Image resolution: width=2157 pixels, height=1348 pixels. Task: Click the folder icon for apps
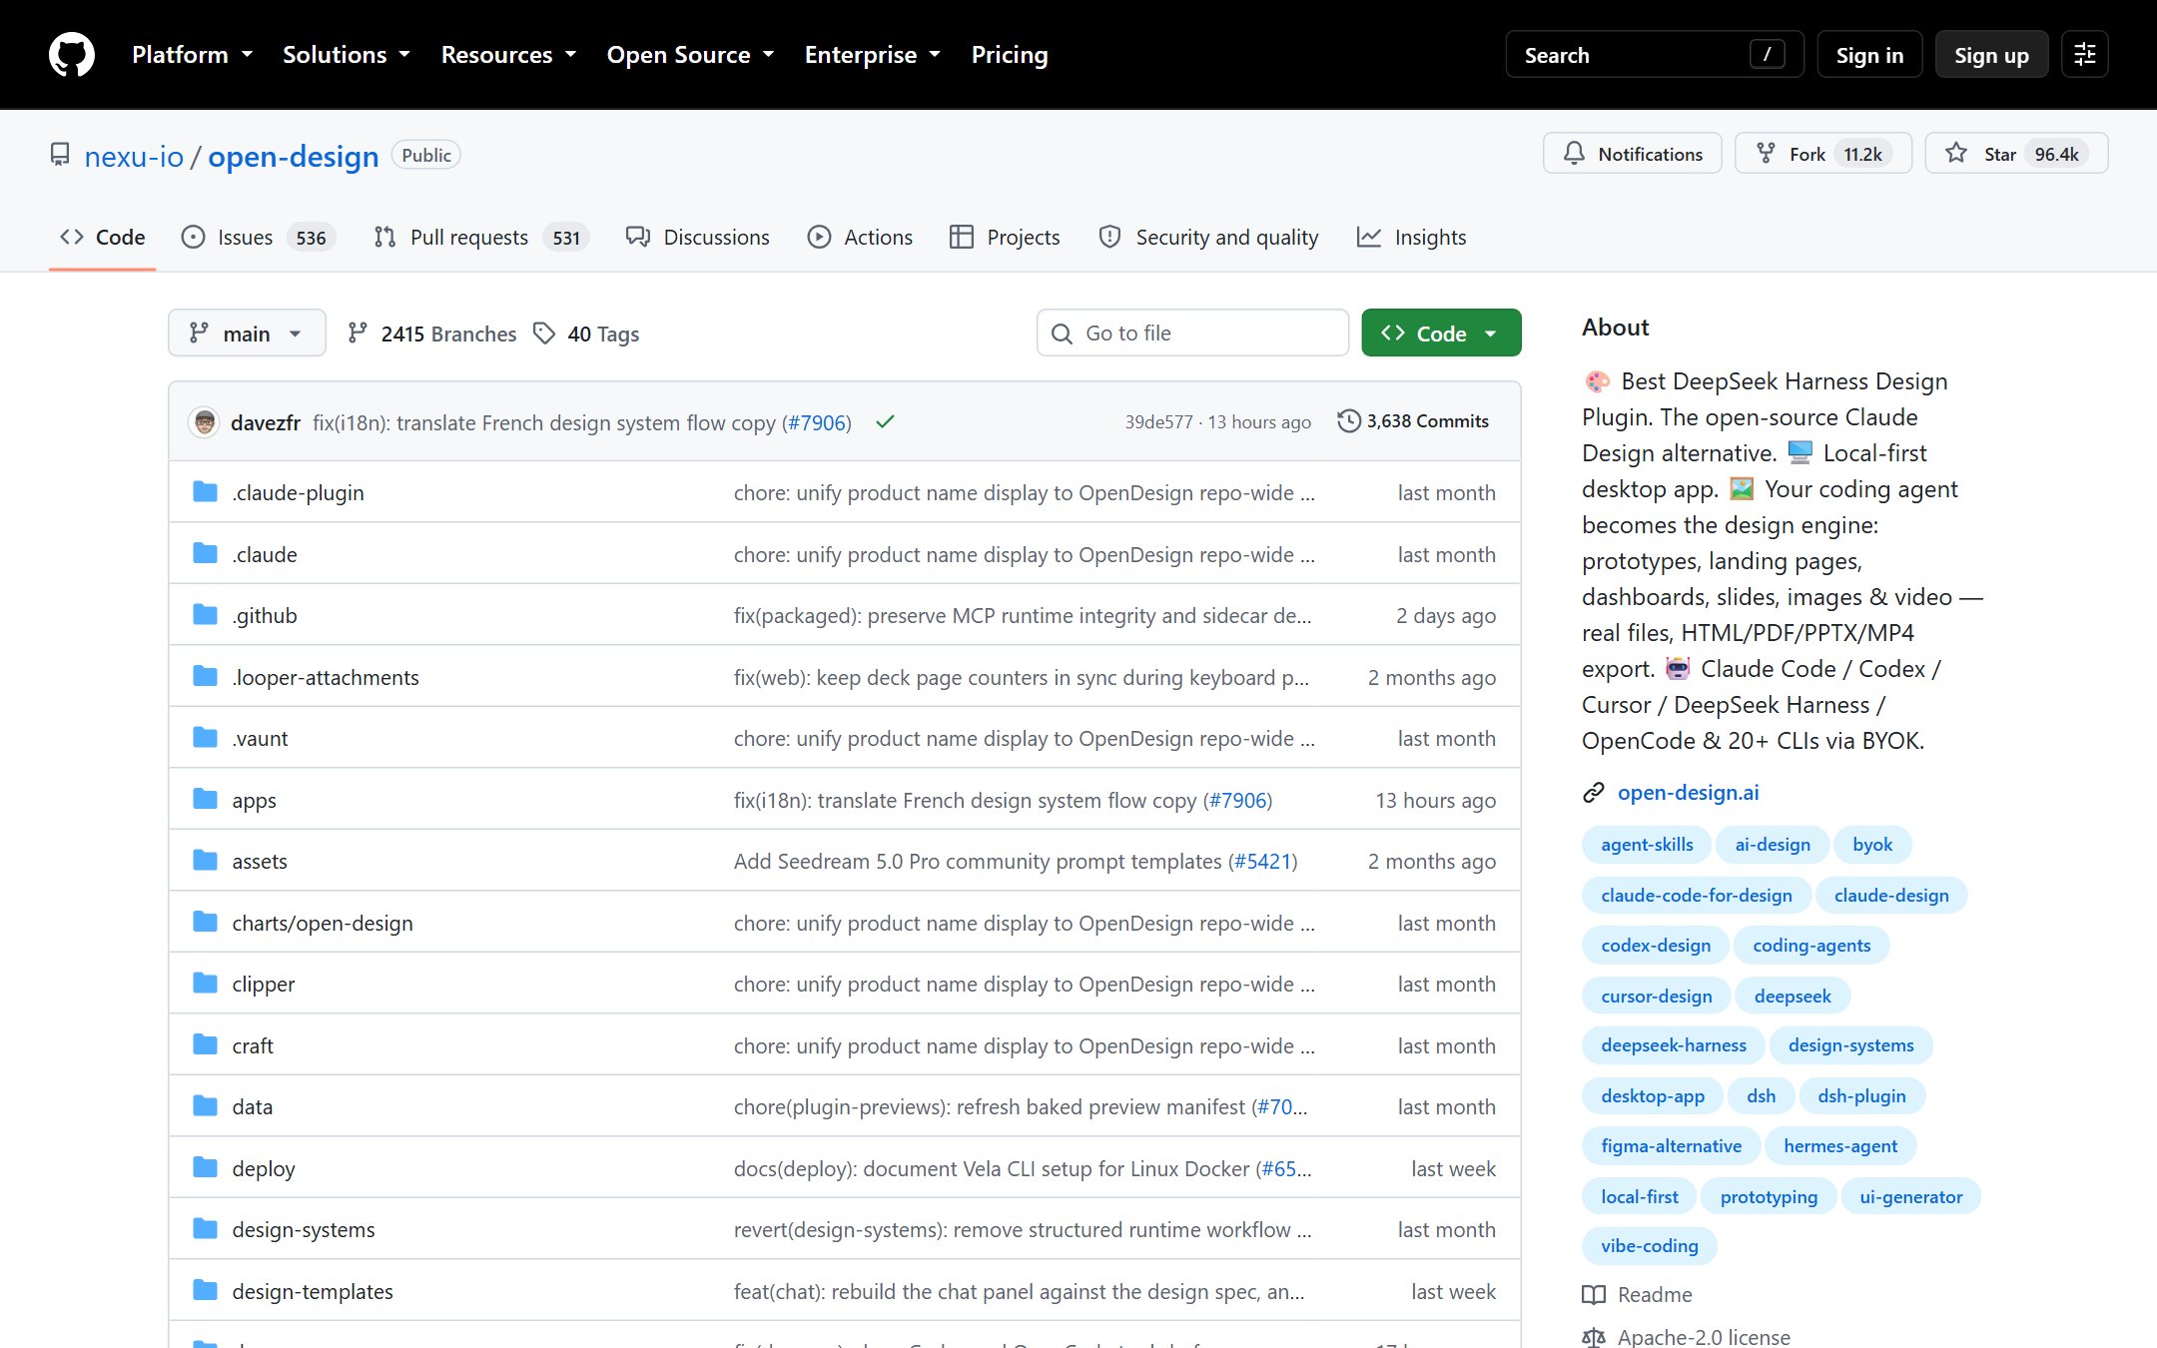[x=206, y=800]
